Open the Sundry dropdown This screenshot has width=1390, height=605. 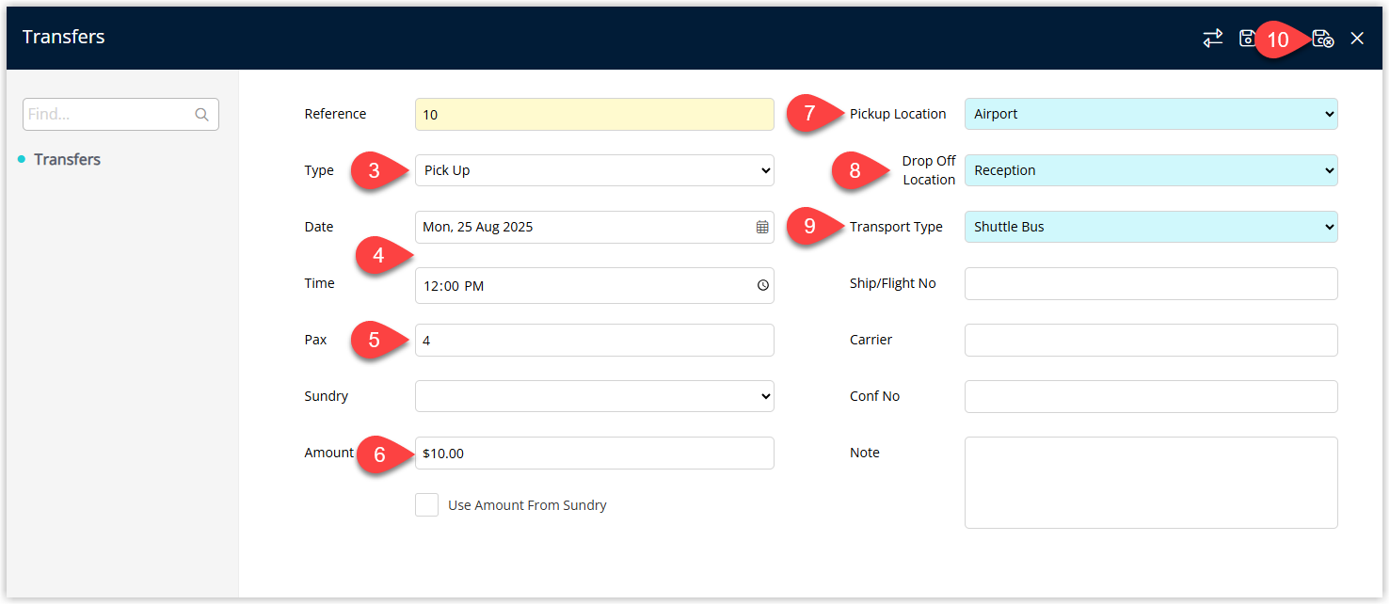click(594, 396)
